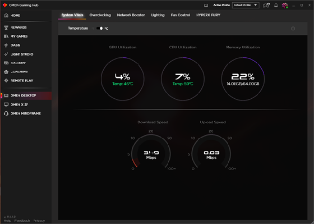Open the Overclocking tab

(100, 15)
